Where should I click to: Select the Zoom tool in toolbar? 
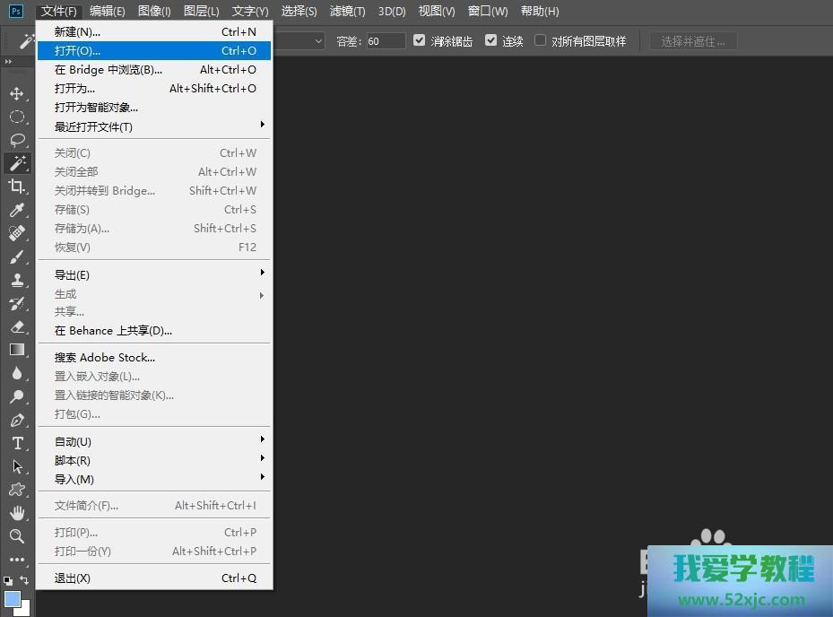tap(16, 536)
